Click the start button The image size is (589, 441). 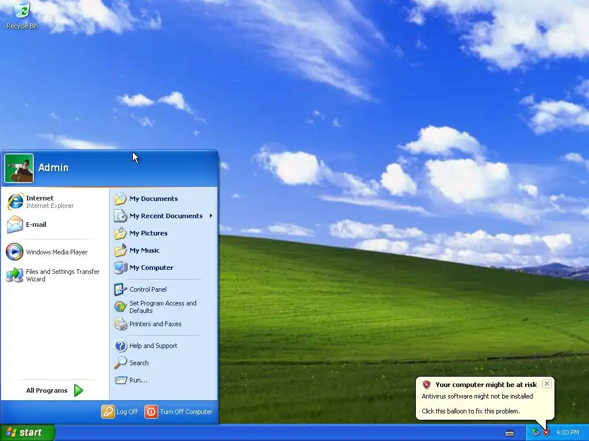[x=28, y=432]
